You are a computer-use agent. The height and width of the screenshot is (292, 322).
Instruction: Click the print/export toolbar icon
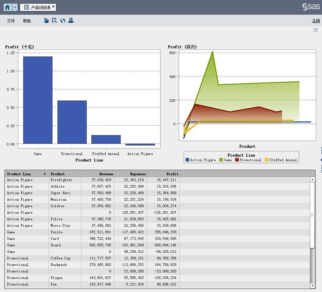pyautogui.click(x=71, y=21)
